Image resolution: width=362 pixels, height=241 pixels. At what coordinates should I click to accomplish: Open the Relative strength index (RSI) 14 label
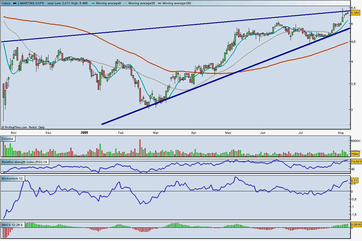coord(25,162)
